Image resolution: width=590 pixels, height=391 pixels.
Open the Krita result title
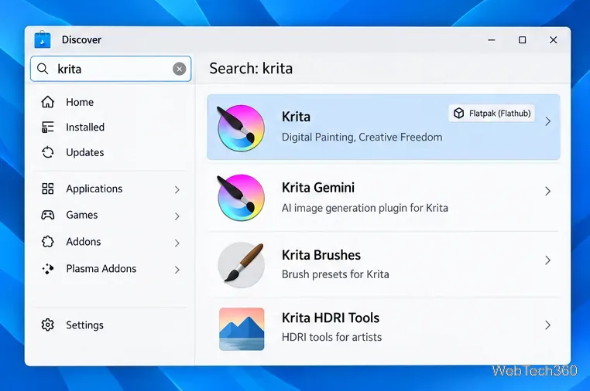pos(296,117)
